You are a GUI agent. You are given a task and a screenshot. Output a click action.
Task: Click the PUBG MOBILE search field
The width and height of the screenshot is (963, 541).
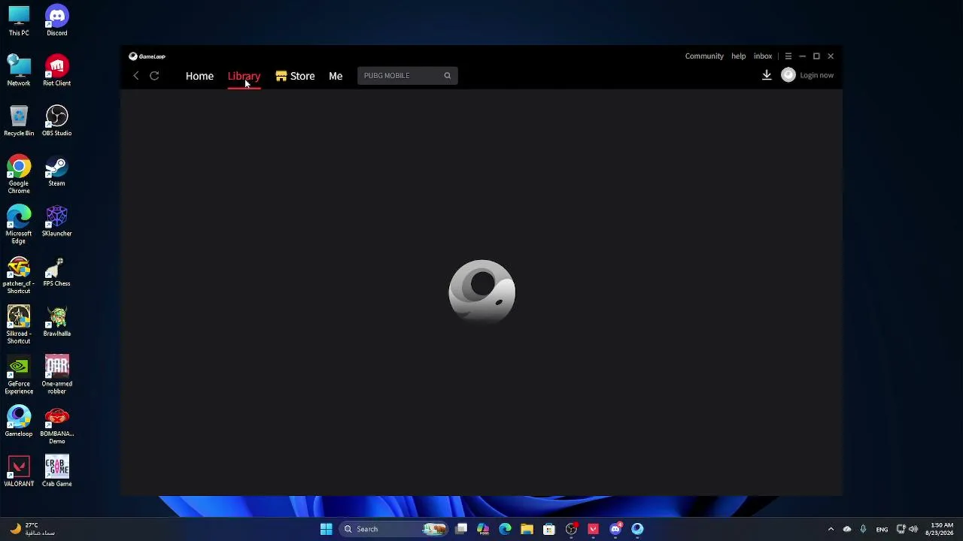point(407,75)
